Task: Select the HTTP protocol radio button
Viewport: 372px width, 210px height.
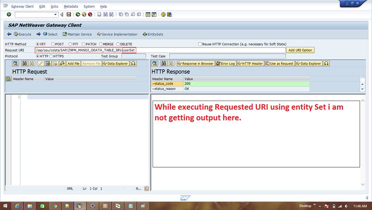Action: pyautogui.click(x=38, y=56)
